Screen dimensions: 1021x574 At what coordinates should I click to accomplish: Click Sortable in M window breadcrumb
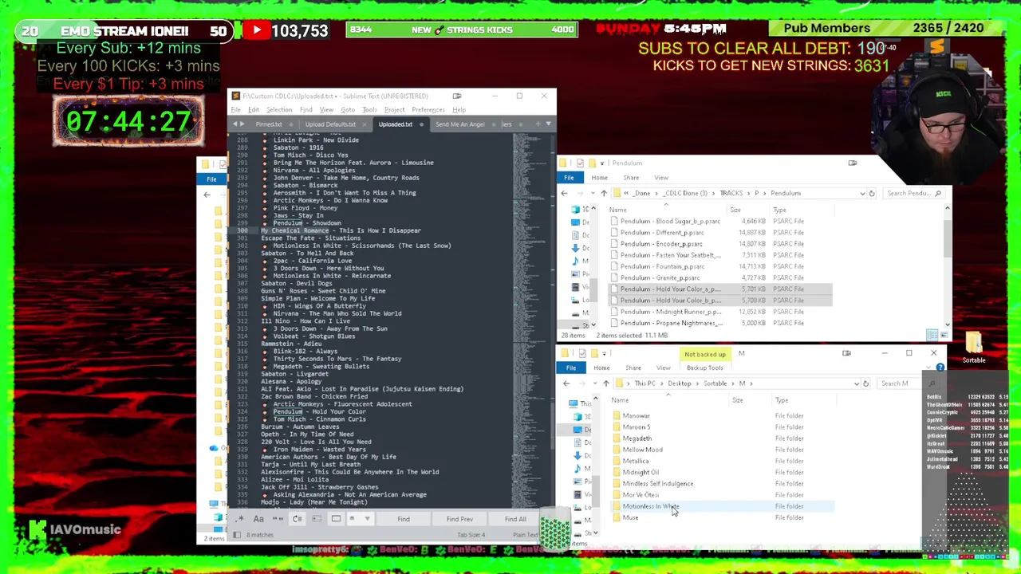(715, 383)
